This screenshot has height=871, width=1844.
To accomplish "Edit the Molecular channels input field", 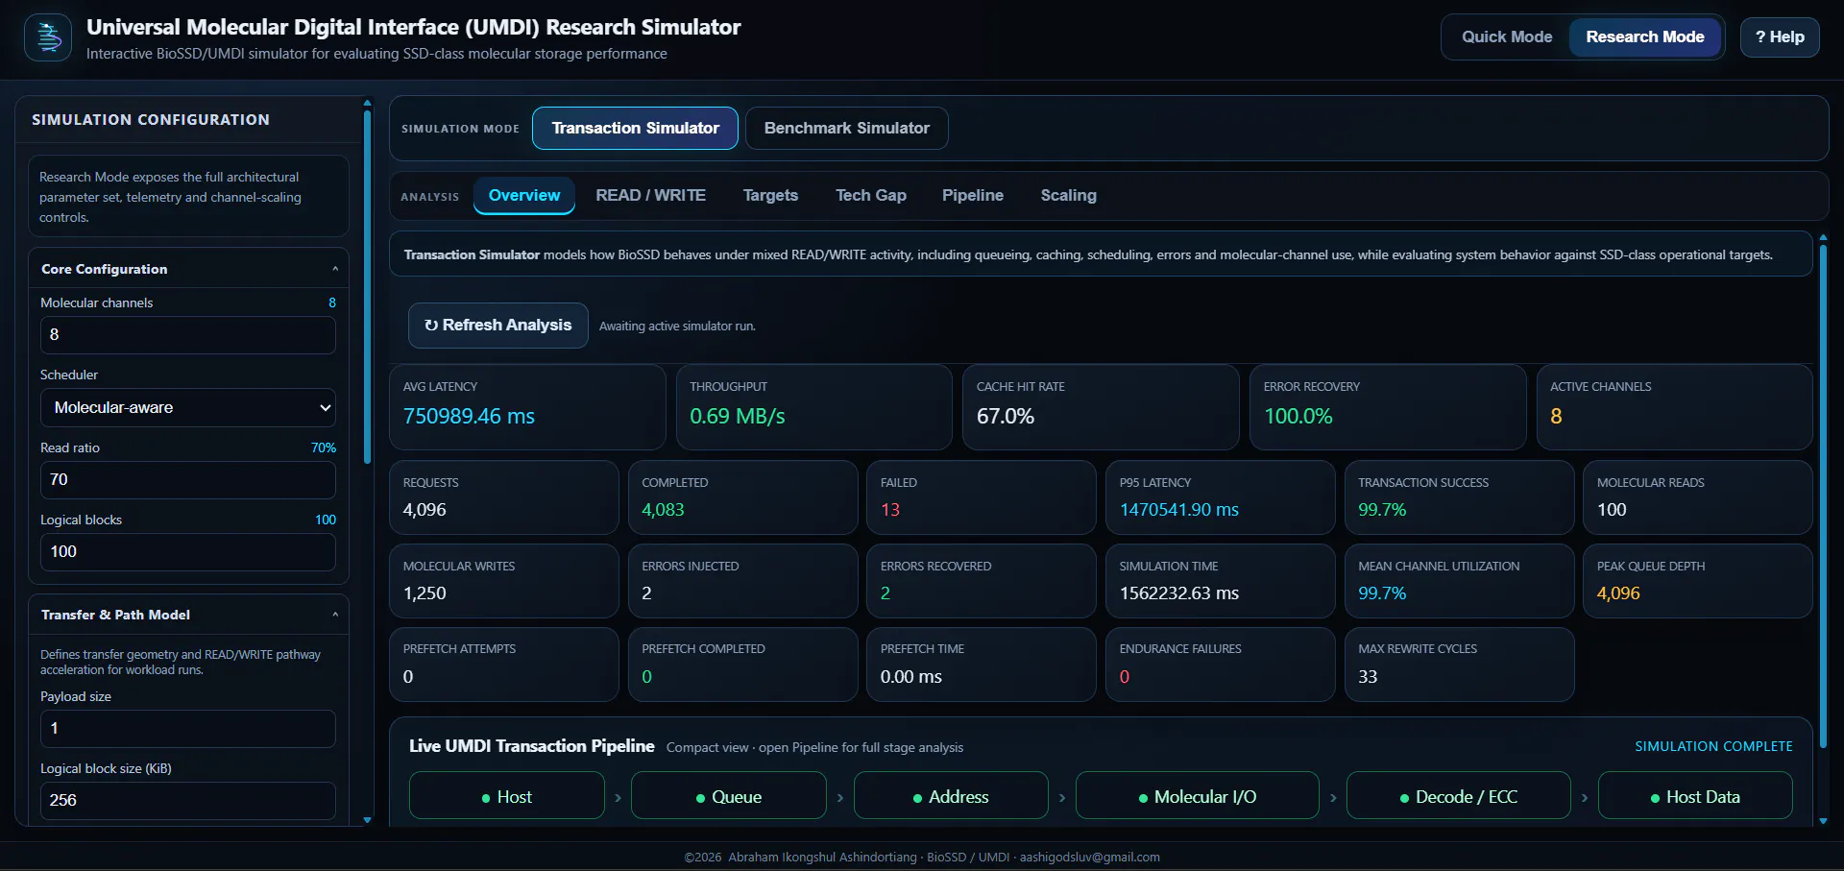I will [x=188, y=335].
